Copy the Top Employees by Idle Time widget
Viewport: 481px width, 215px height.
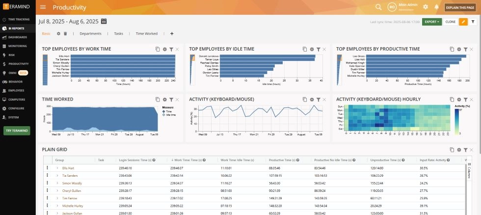click(x=305, y=49)
